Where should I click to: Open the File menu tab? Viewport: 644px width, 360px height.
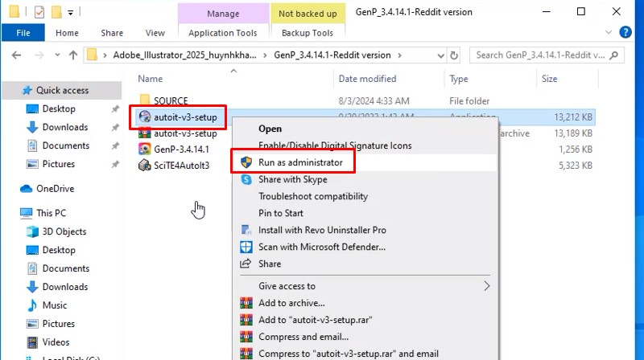point(23,33)
